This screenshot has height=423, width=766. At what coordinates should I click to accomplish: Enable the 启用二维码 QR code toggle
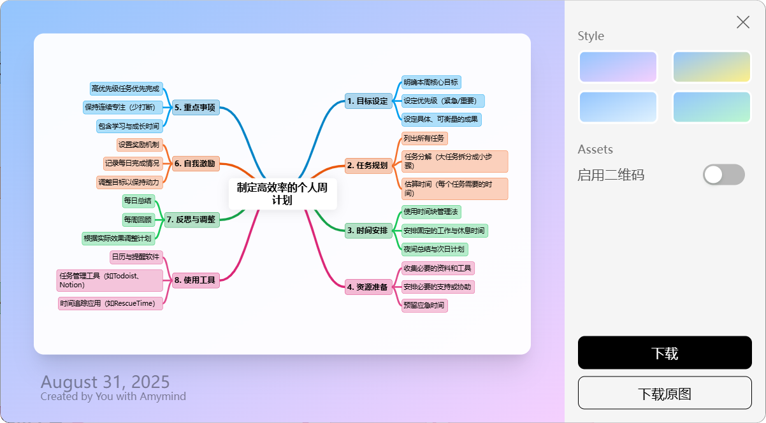[724, 175]
